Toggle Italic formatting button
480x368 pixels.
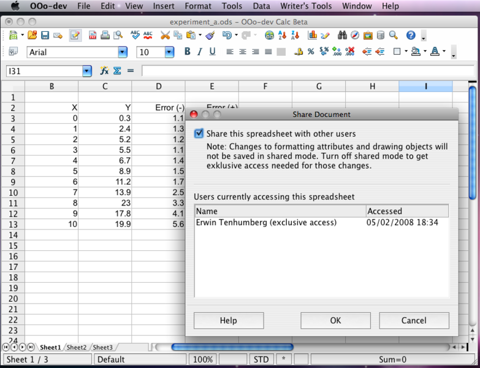(x=200, y=52)
